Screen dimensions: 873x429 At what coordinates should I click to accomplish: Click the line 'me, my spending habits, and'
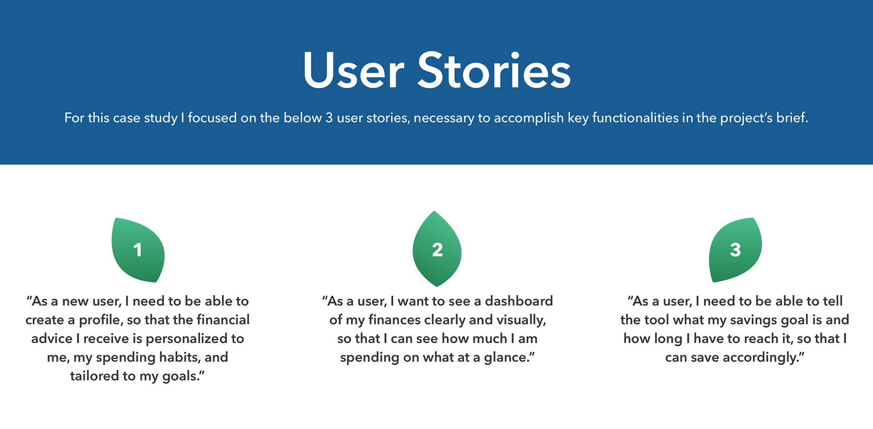tap(137, 357)
